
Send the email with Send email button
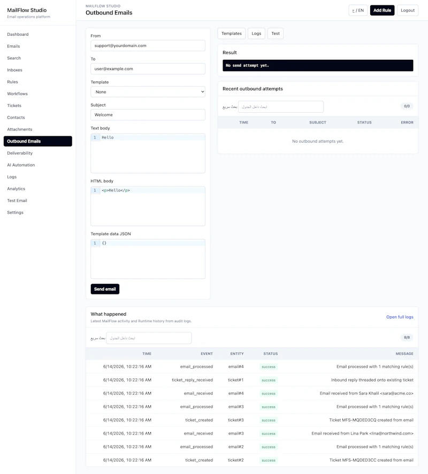105,289
